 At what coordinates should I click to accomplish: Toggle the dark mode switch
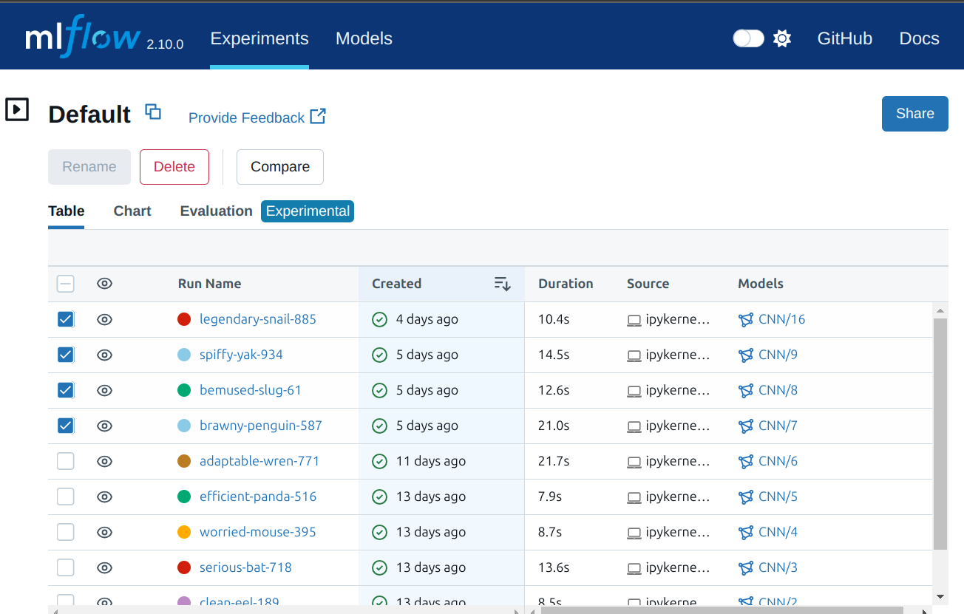(x=748, y=38)
